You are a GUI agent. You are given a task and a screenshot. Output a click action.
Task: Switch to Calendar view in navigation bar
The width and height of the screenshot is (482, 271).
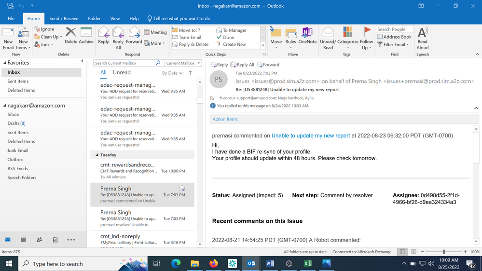[23, 240]
